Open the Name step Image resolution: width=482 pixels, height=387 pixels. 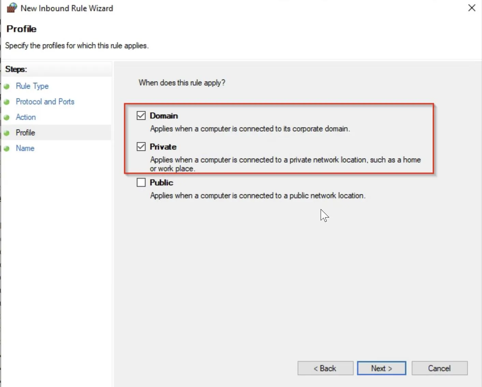(x=25, y=148)
